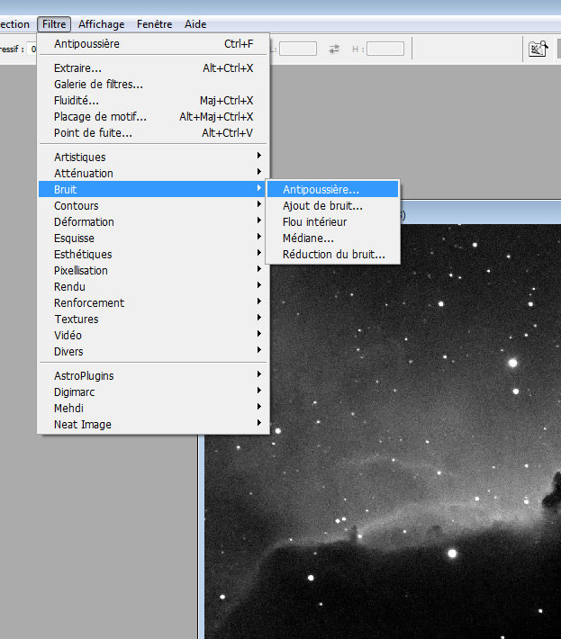Screen dimensions: 561x639
Task: Expand the Esthétiques submenu
Action: coord(153,255)
